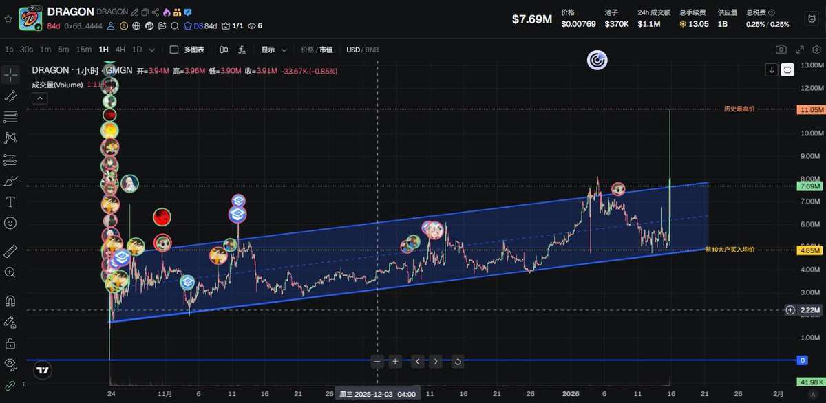The height and width of the screenshot is (403, 826).
Task: Open the emoji icons tool
Action: (x=10, y=223)
